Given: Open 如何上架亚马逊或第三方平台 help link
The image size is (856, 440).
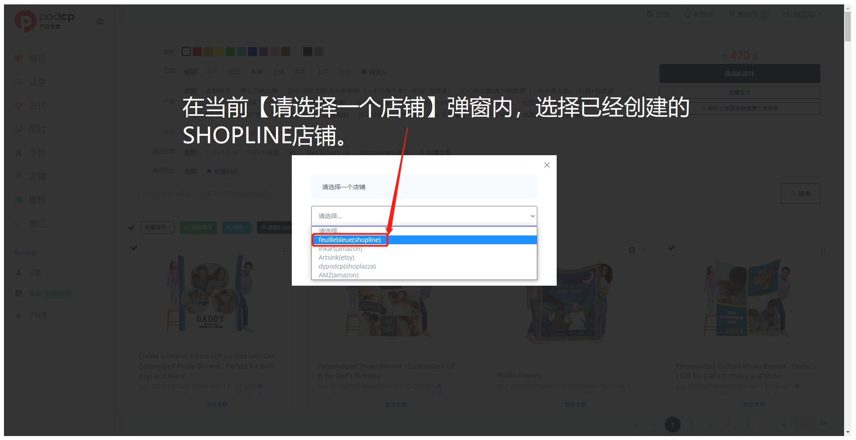Looking at the screenshot, I should tap(739, 108).
